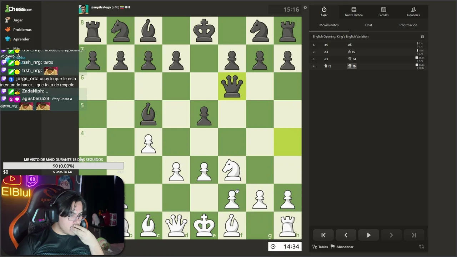Click the opponent clock showing 15:16

(x=285, y=10)
